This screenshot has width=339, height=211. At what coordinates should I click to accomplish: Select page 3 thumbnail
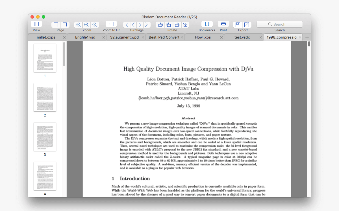click(x=45, y=137)
